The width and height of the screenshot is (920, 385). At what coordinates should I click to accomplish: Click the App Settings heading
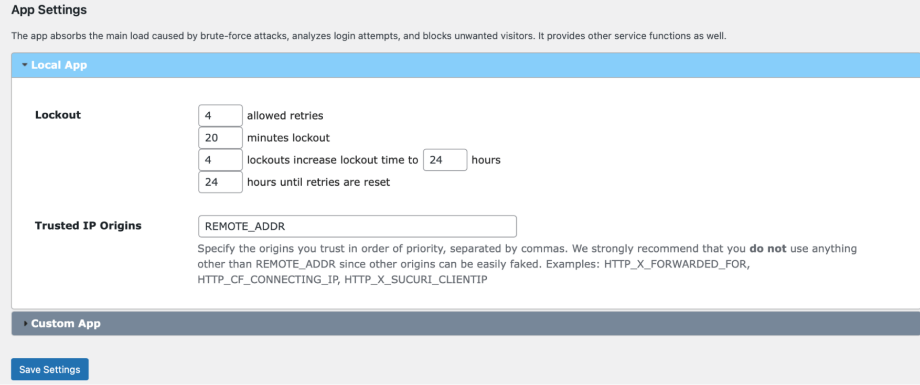pos(49,9)
